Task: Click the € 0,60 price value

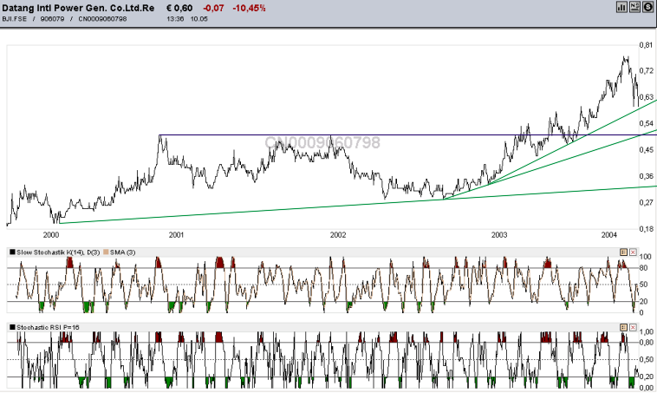Action: pos(179,8)
